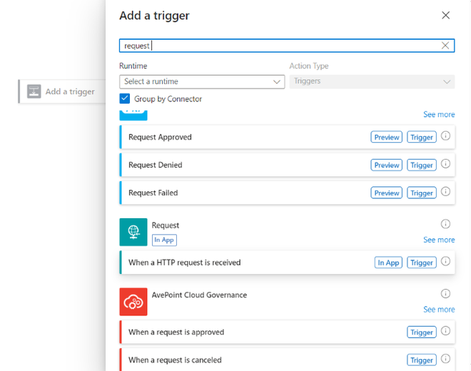The image size is (471, 371).
Task: Show info for Request Denied trigger
Action: (445, 164)
